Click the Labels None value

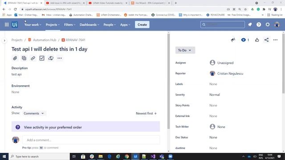213,84
